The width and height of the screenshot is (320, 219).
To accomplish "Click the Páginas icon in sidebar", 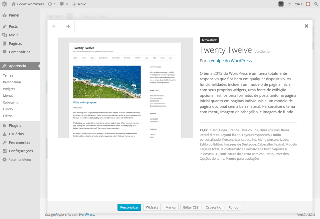I will [4, 43].
